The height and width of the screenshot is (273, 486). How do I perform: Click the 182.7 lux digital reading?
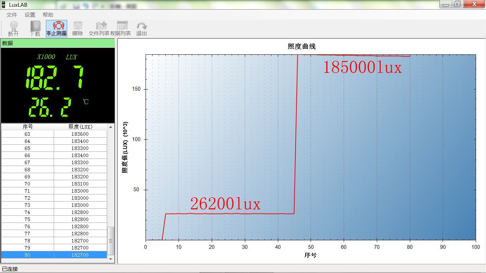(x=55, y=77)
